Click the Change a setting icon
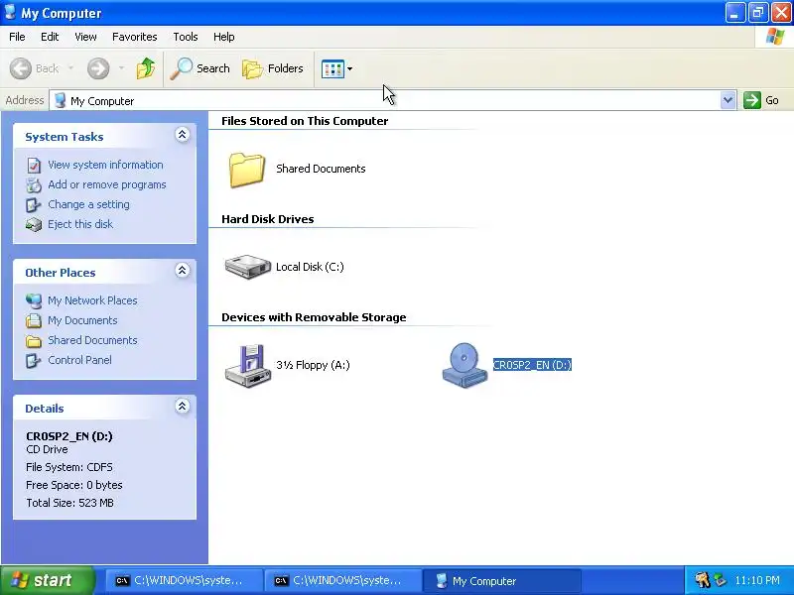 [34, 205]
